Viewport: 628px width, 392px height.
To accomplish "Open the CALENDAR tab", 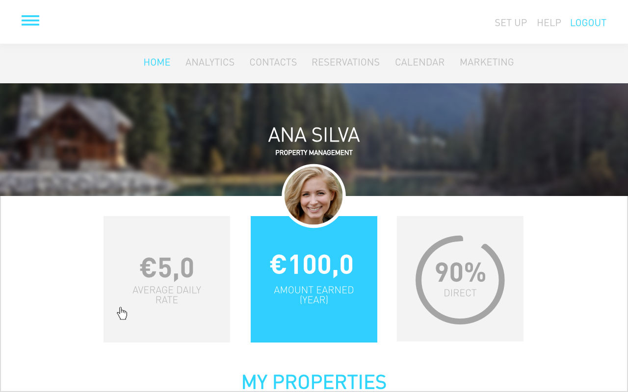I will [420, 62].
